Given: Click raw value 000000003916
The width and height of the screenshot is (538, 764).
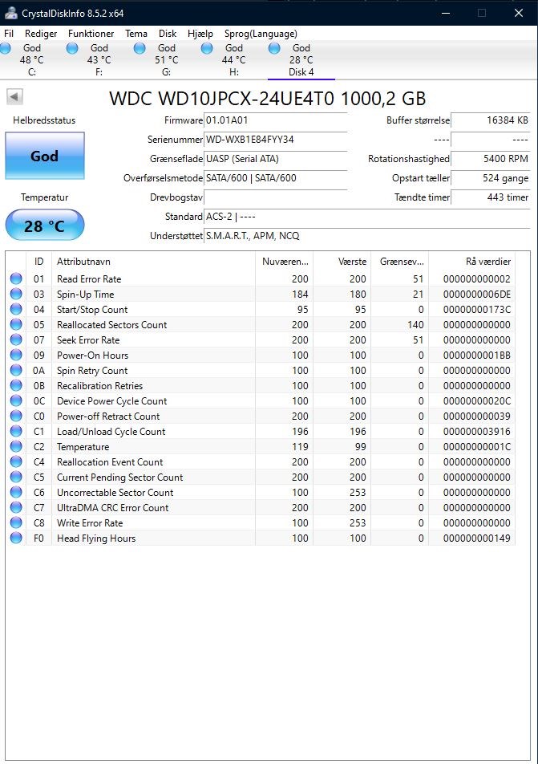Looking at the screenshot, I should pyautogui.click(x=476, y=432).
